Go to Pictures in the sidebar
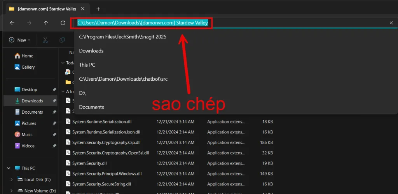The width and height of the screenshot is (398, 194). tap(29, 123)
